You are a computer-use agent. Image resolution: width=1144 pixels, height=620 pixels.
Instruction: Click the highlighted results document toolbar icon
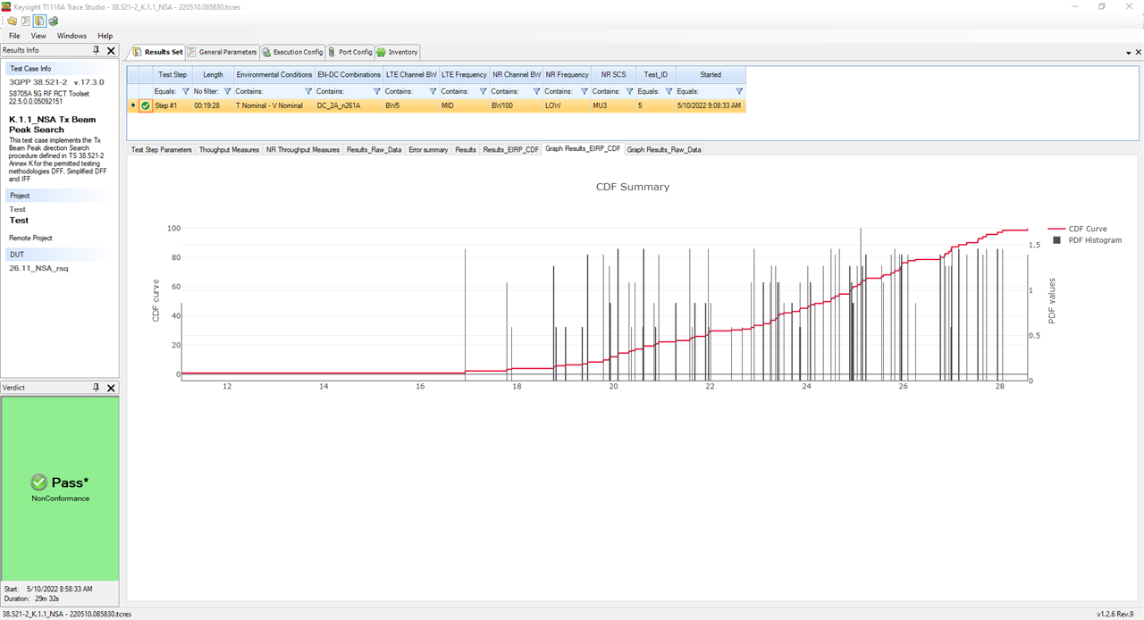coord(39,21)
